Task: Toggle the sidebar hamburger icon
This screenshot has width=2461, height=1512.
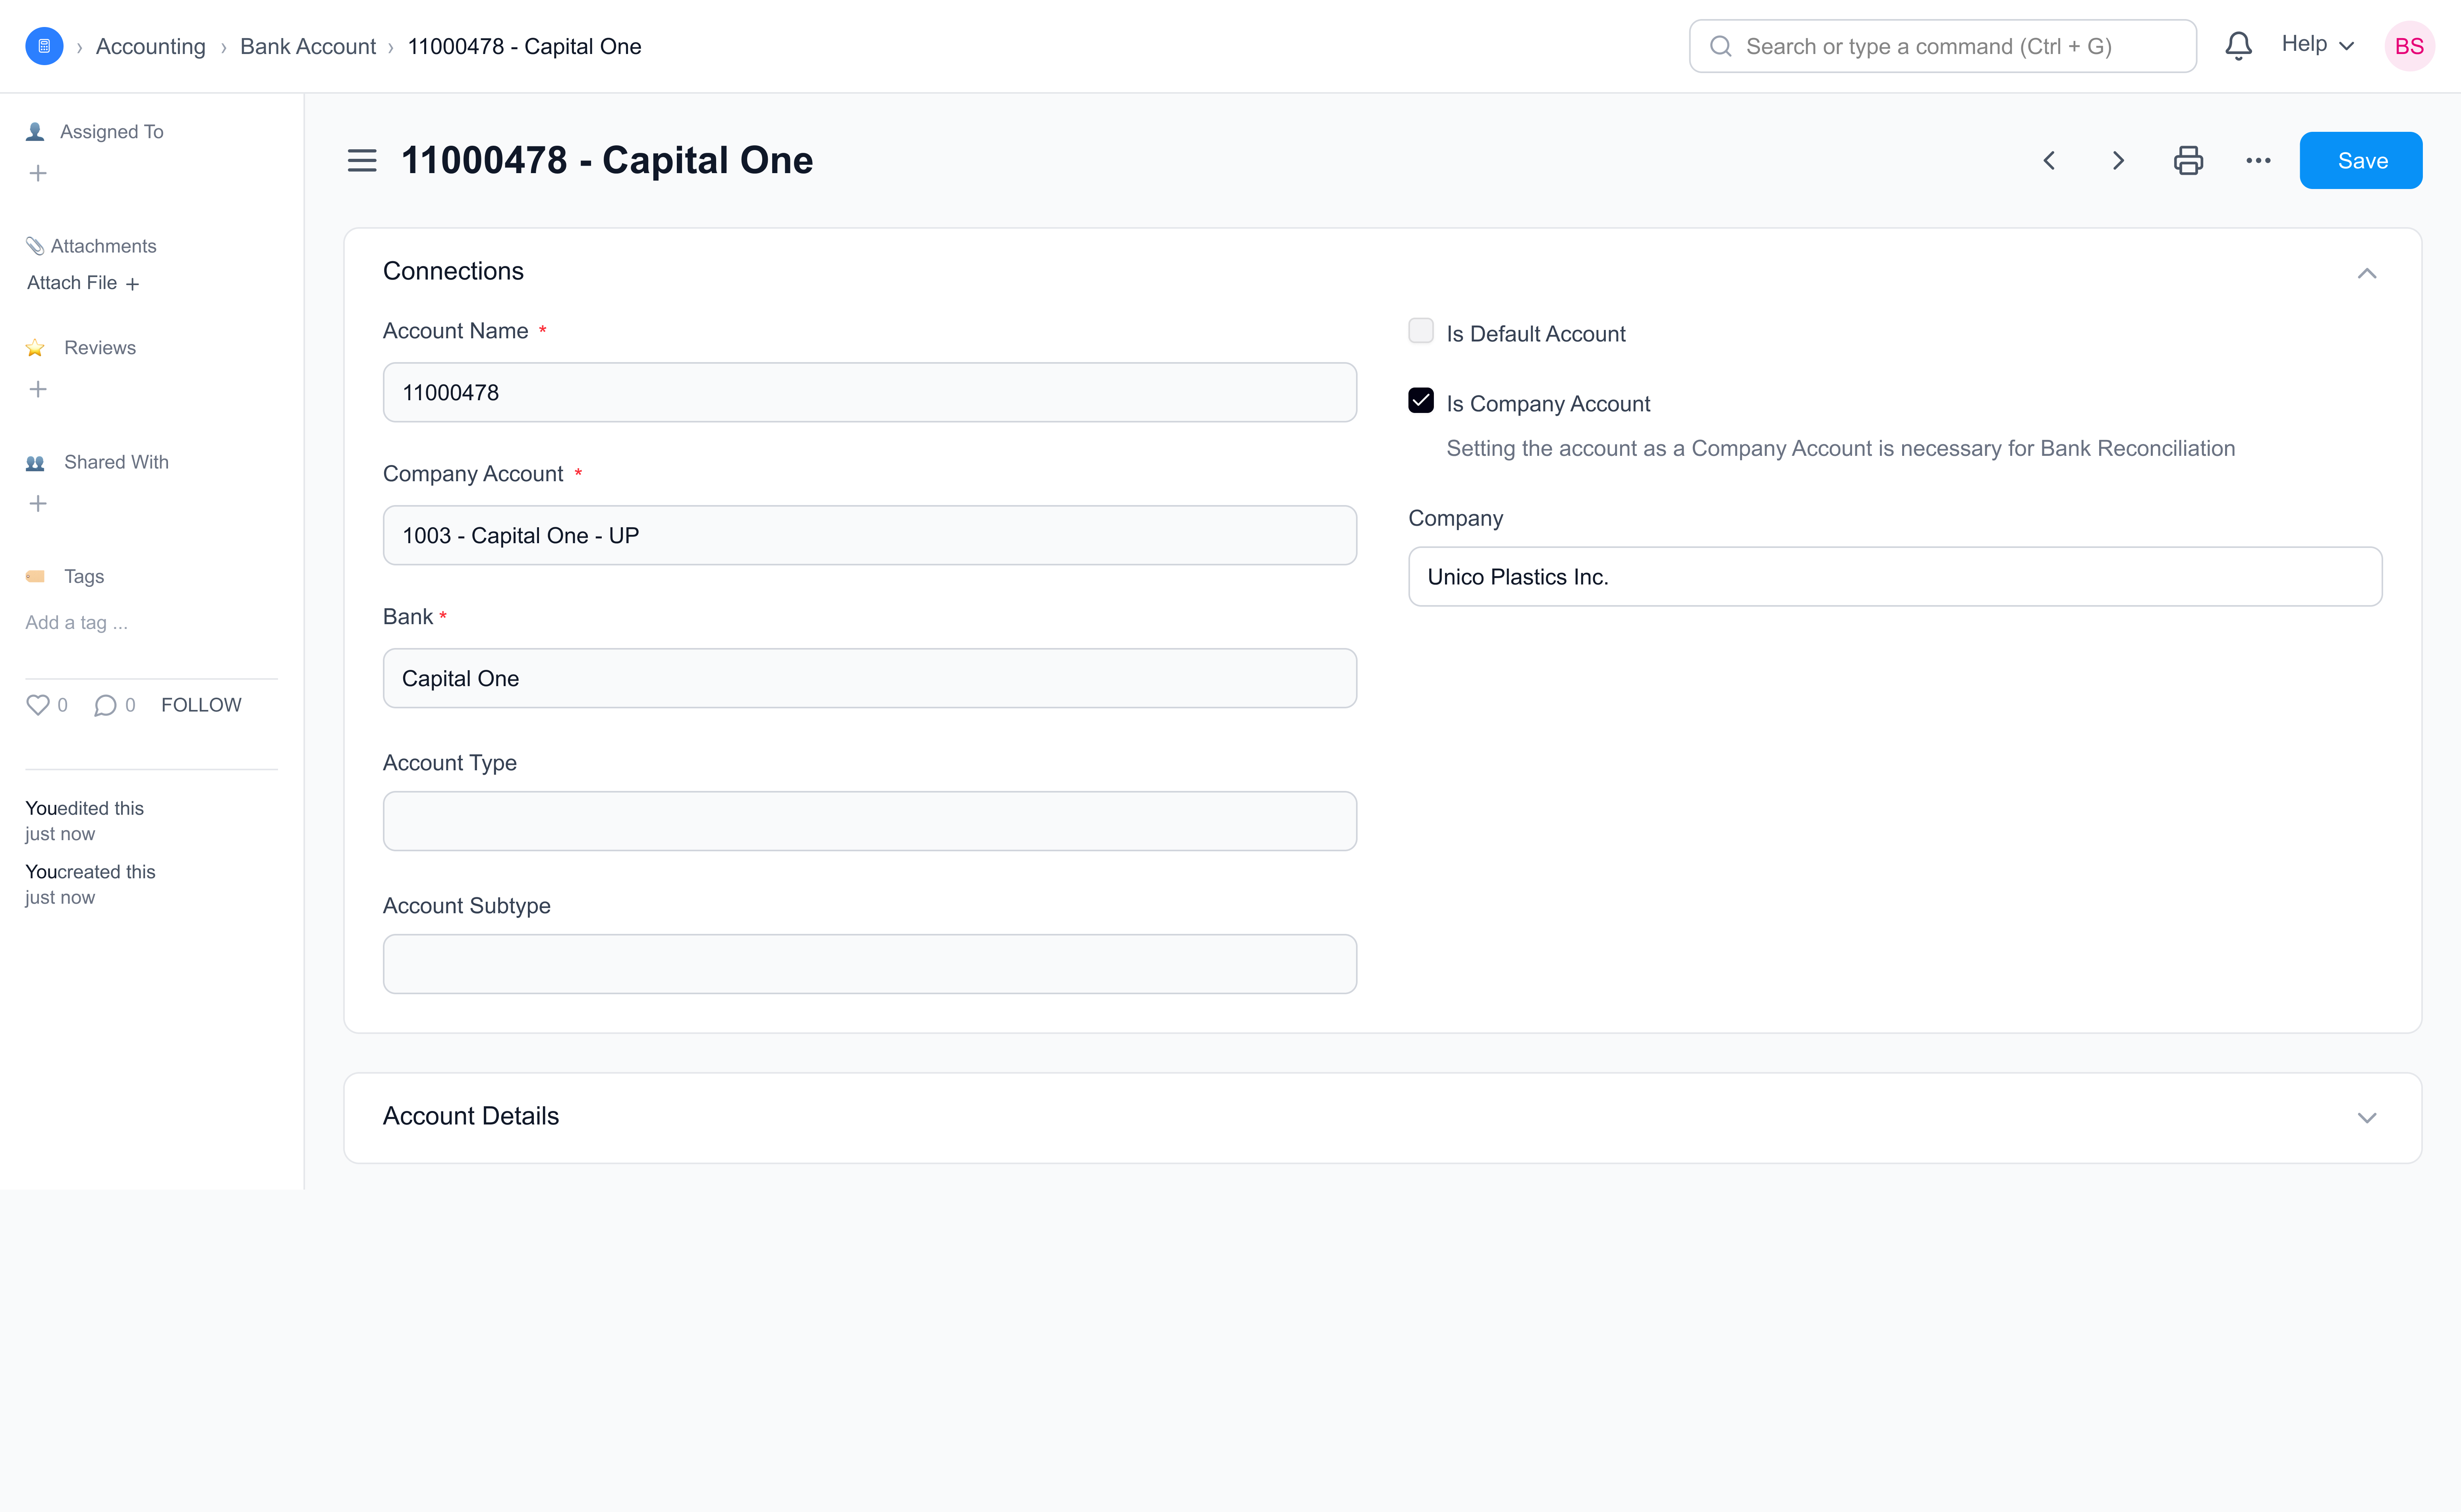Action: tap(361, 160)
